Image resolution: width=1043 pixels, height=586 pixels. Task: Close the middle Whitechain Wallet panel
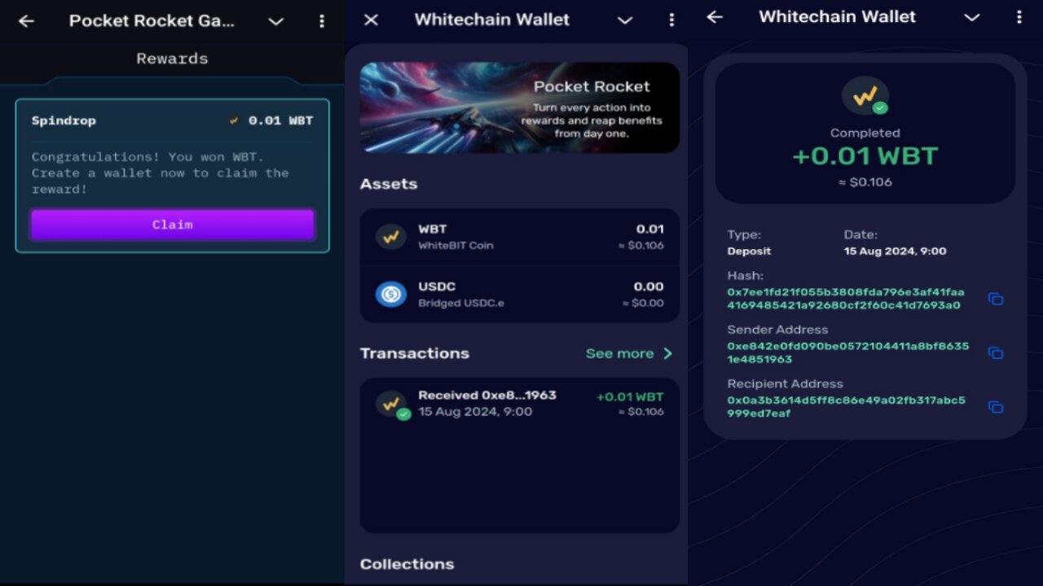click(371, 20)
